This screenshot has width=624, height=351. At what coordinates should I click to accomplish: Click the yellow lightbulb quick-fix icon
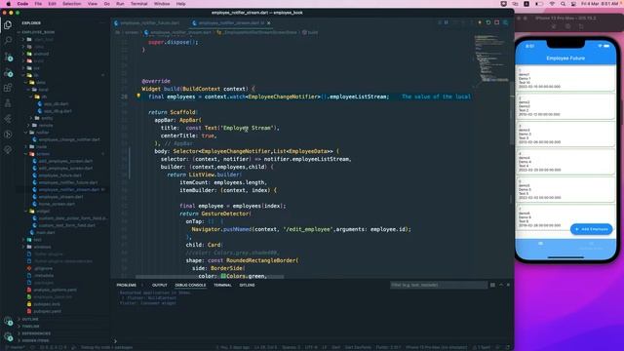[x=138, y=96]
